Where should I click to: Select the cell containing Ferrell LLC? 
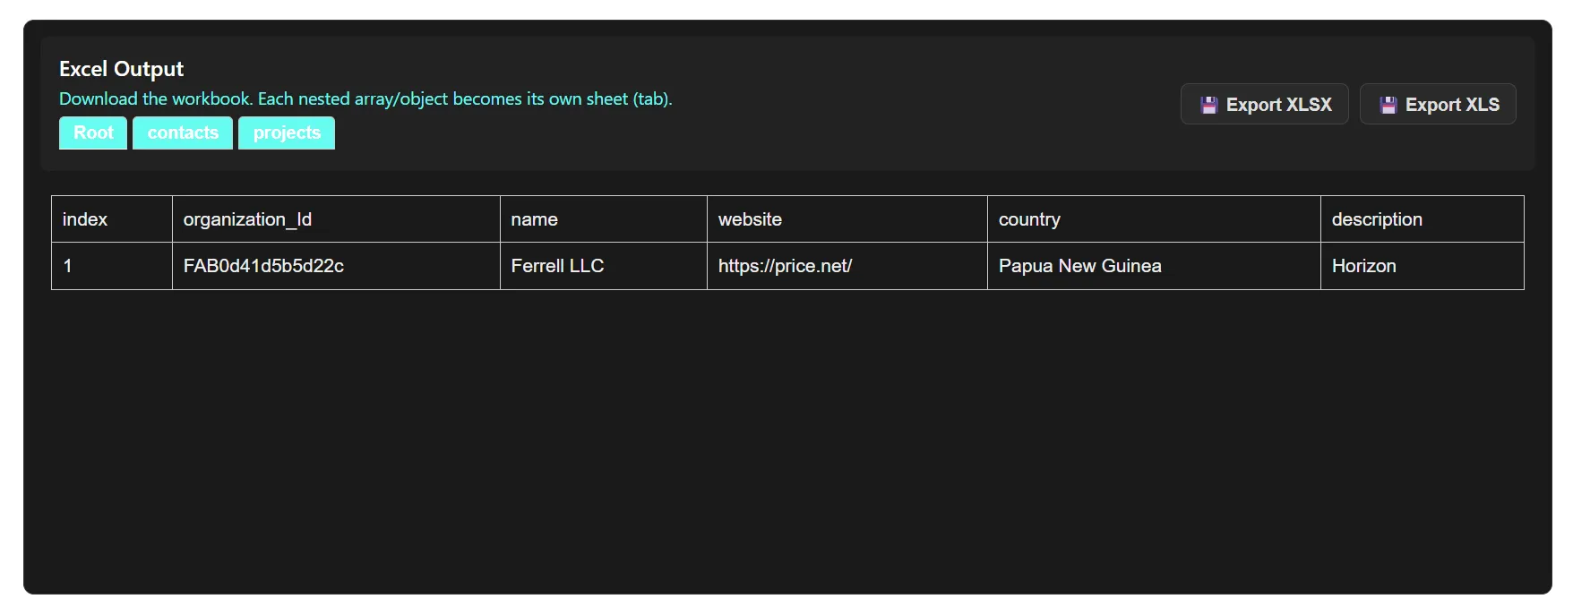557,266
